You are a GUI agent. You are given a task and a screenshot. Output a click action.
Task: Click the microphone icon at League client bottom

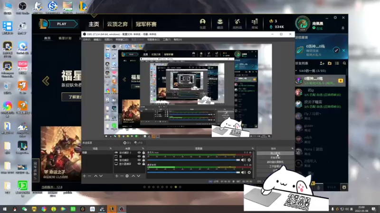click(318, 187)
